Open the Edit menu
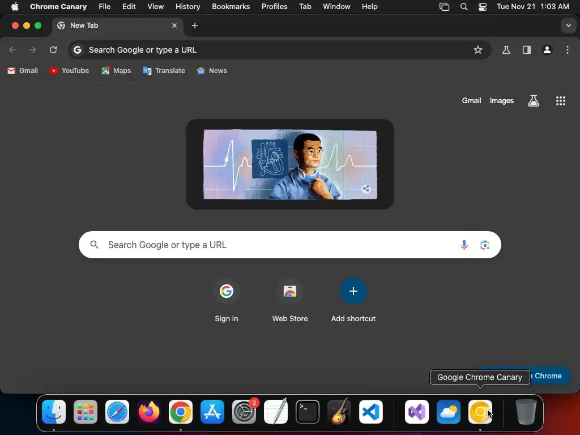 click(129, 7)
